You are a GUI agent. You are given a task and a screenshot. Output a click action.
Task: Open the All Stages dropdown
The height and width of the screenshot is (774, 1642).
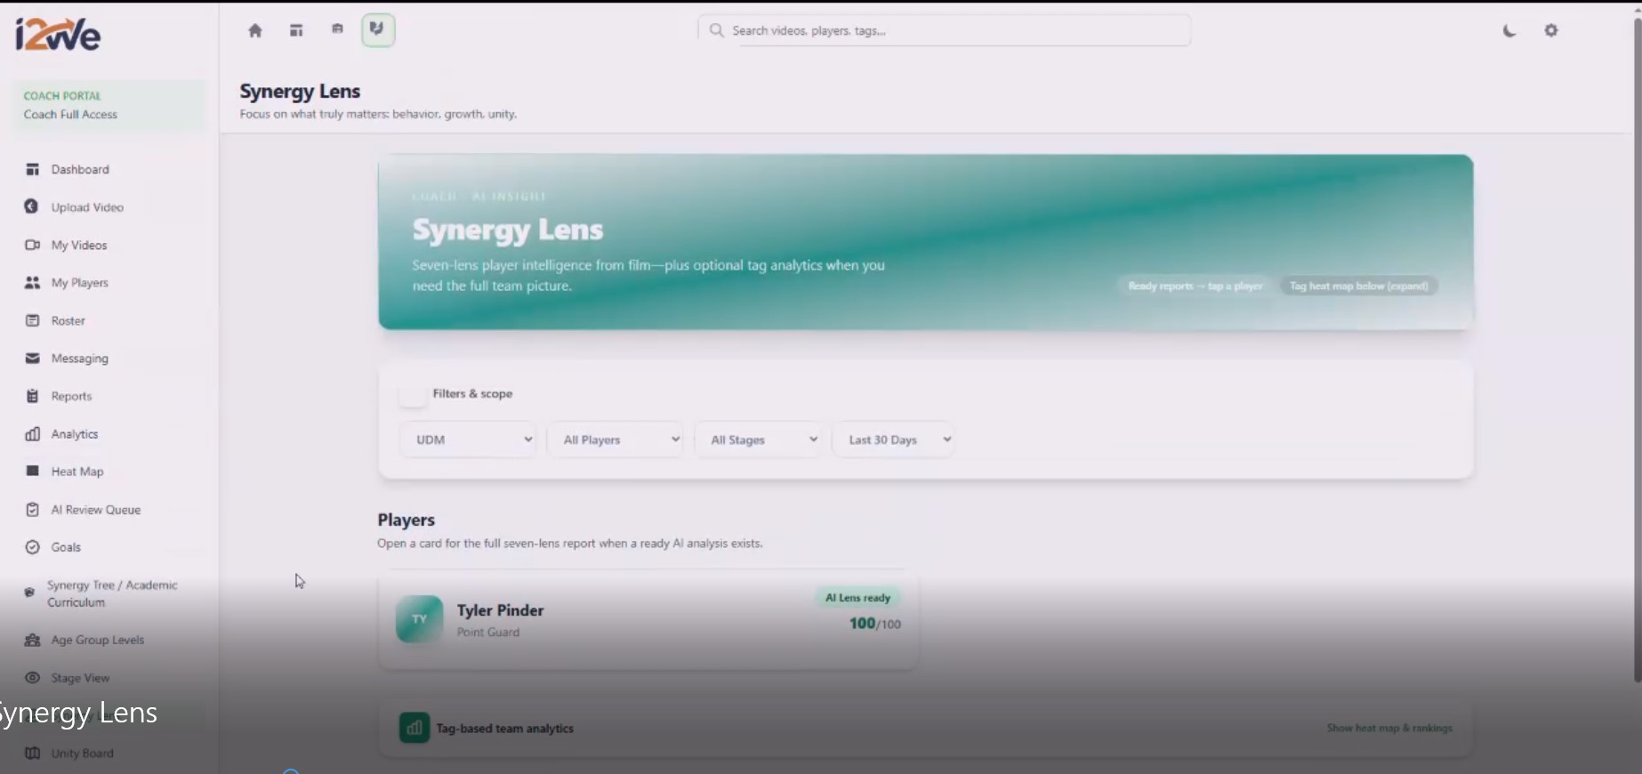758,439
